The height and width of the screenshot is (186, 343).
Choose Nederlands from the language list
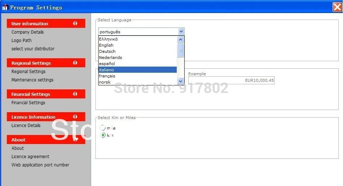coord(138,58)
